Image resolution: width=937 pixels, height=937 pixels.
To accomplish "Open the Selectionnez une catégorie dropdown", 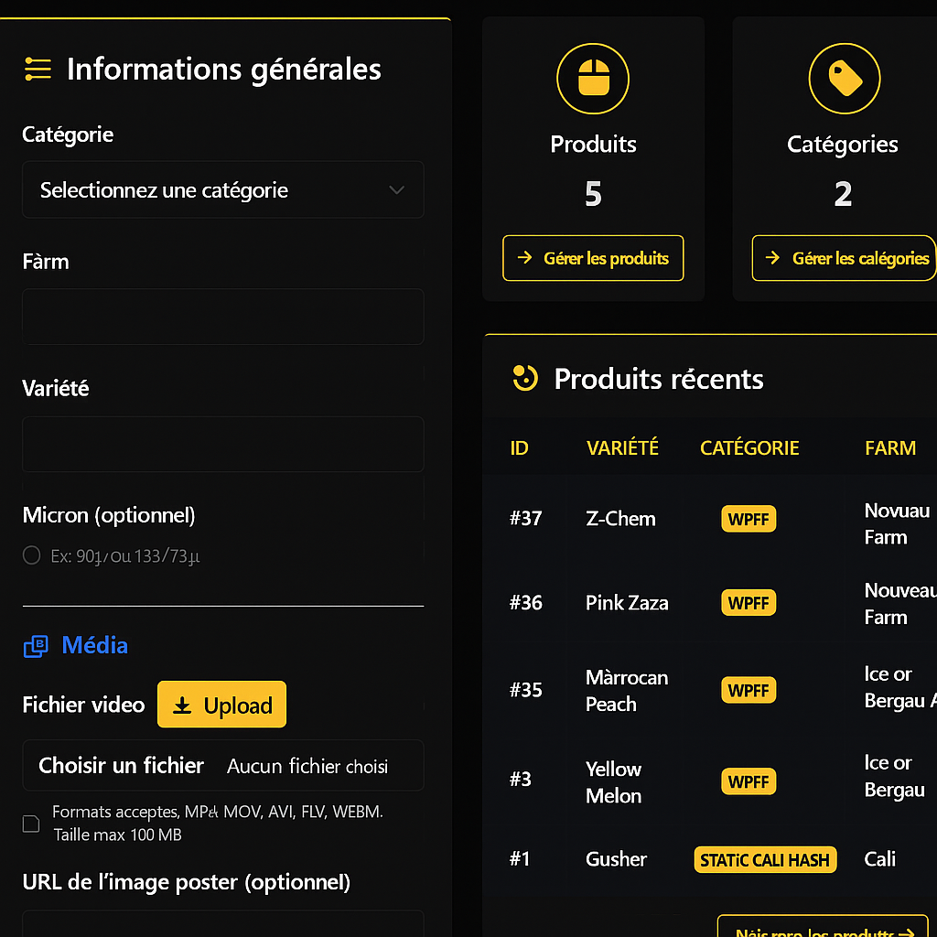I will (223, 190).
